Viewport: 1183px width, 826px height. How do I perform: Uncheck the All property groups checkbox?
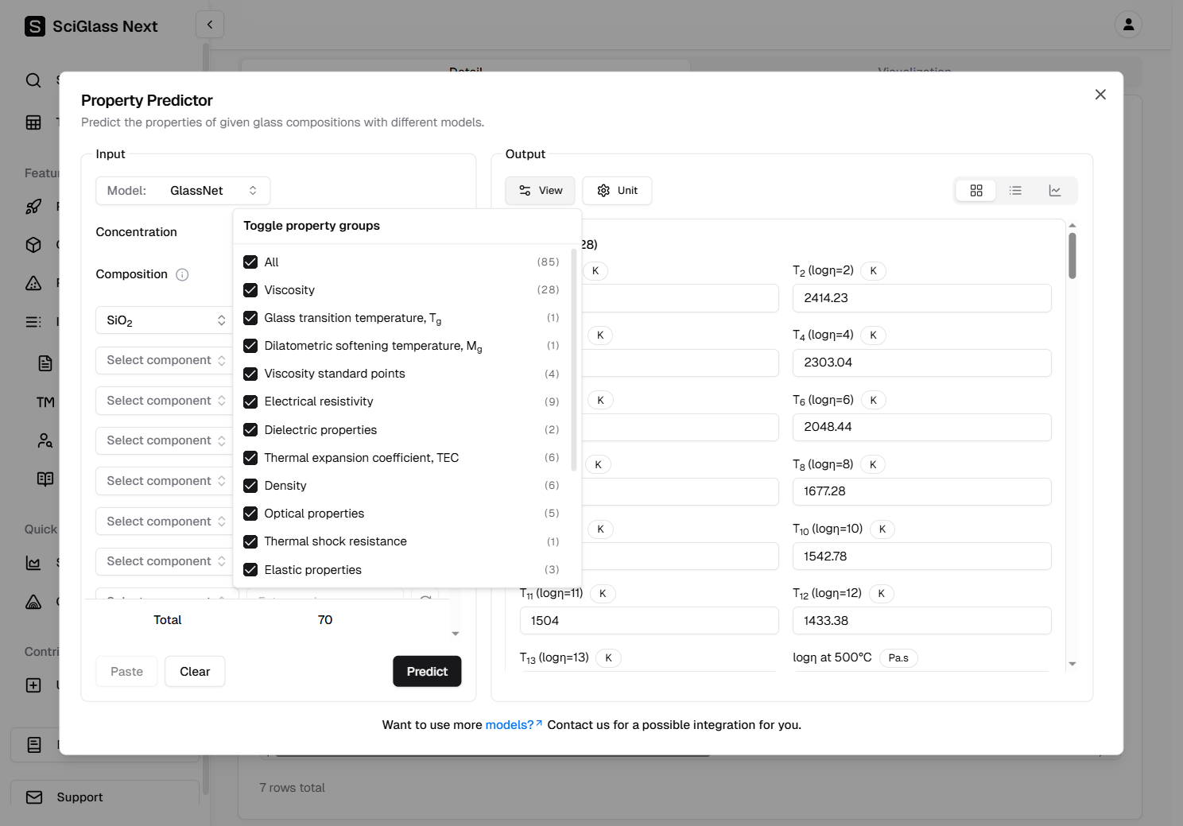pyautogui.click(x=250, y=262)
